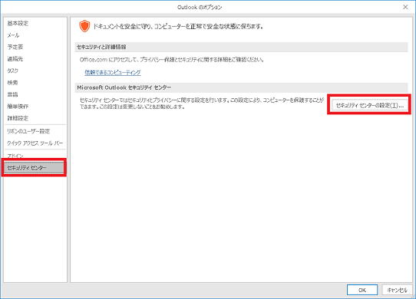Click the Outlook のオプション title bar text
The width and height of the screenshot is (416, 299).
tap(200, 7)
